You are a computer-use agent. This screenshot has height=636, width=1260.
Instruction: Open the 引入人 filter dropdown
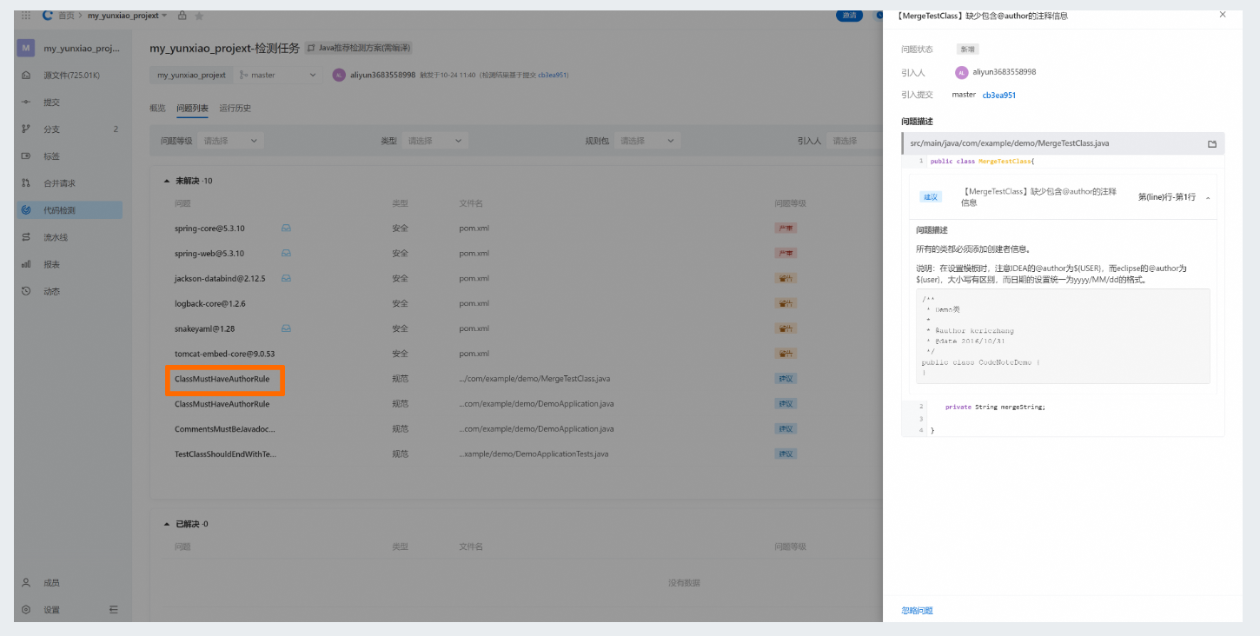pos(856,141)
